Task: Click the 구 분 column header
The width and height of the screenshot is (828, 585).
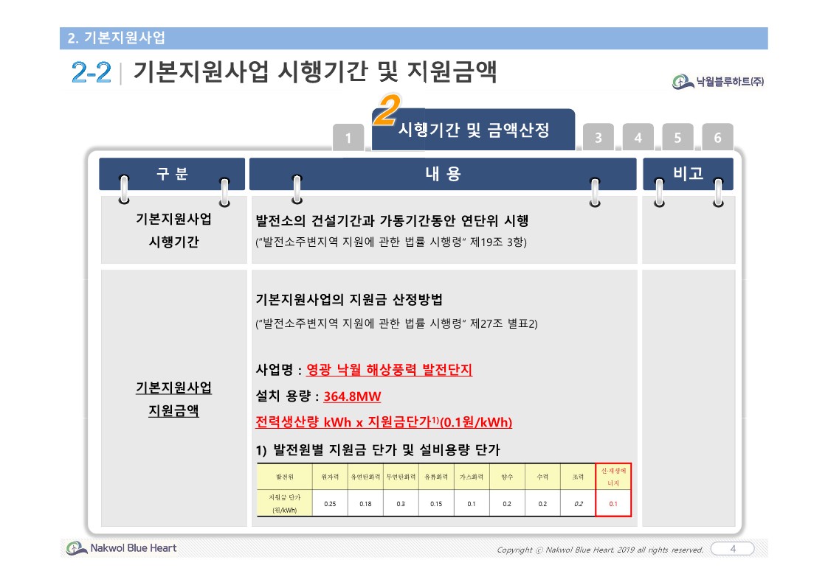Action: (x=172, y=174)
